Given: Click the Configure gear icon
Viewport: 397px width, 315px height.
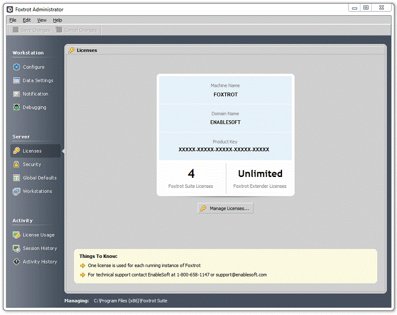Looking at the screenshot, I should (x=16, y=67).
